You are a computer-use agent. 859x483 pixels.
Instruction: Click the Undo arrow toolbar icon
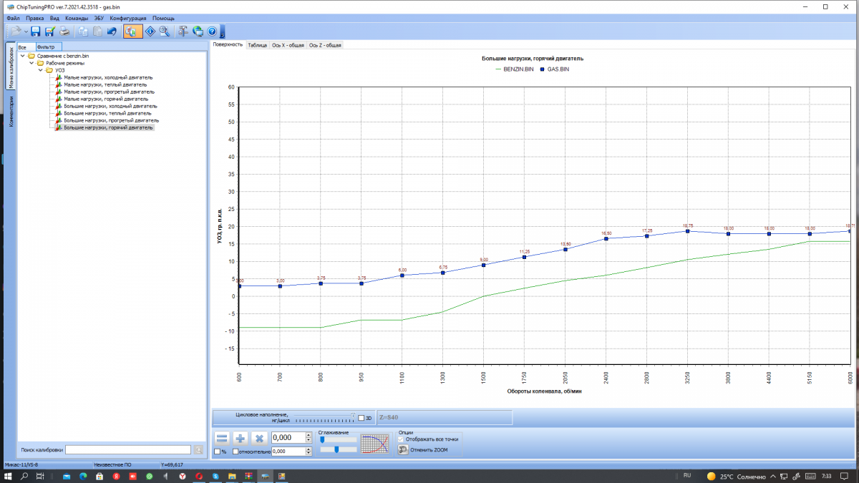112,31
